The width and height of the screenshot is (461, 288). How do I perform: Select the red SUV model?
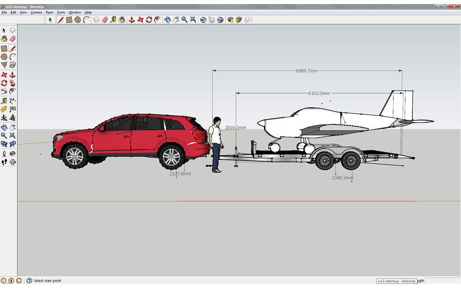click(131, 141)
